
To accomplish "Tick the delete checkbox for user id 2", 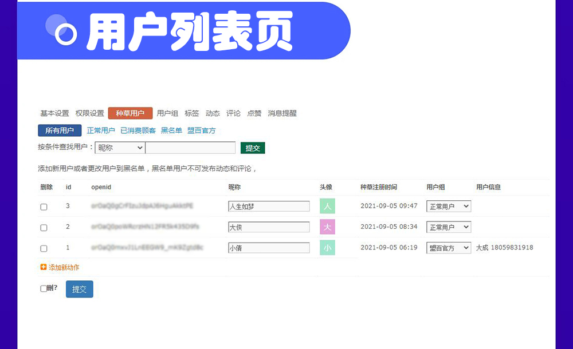I will point(44,228).
